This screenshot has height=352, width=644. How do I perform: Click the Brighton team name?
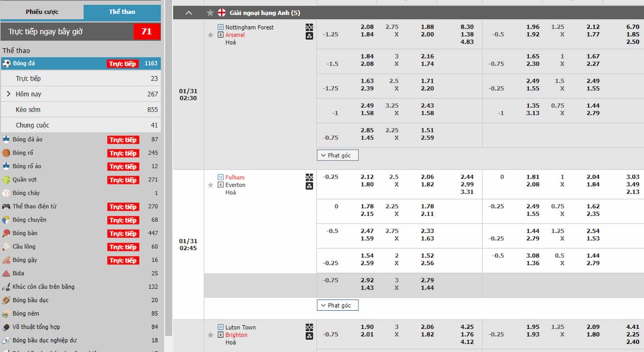coord(237,335)
